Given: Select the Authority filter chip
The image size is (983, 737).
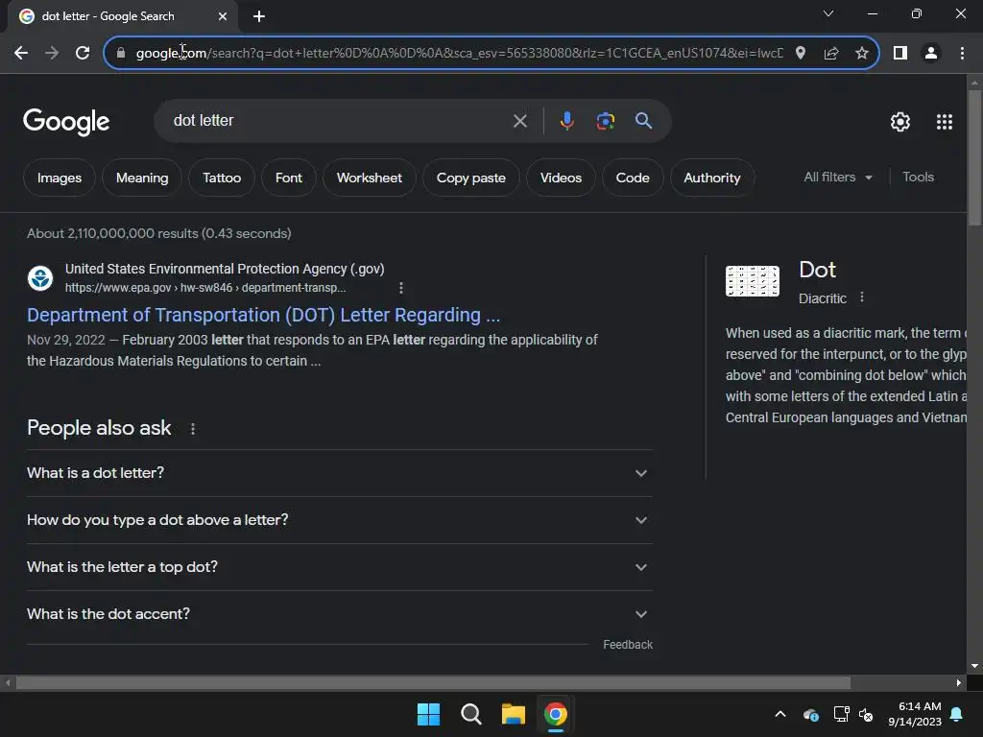Looking at the screenshot, I should (x=712, y=178).
